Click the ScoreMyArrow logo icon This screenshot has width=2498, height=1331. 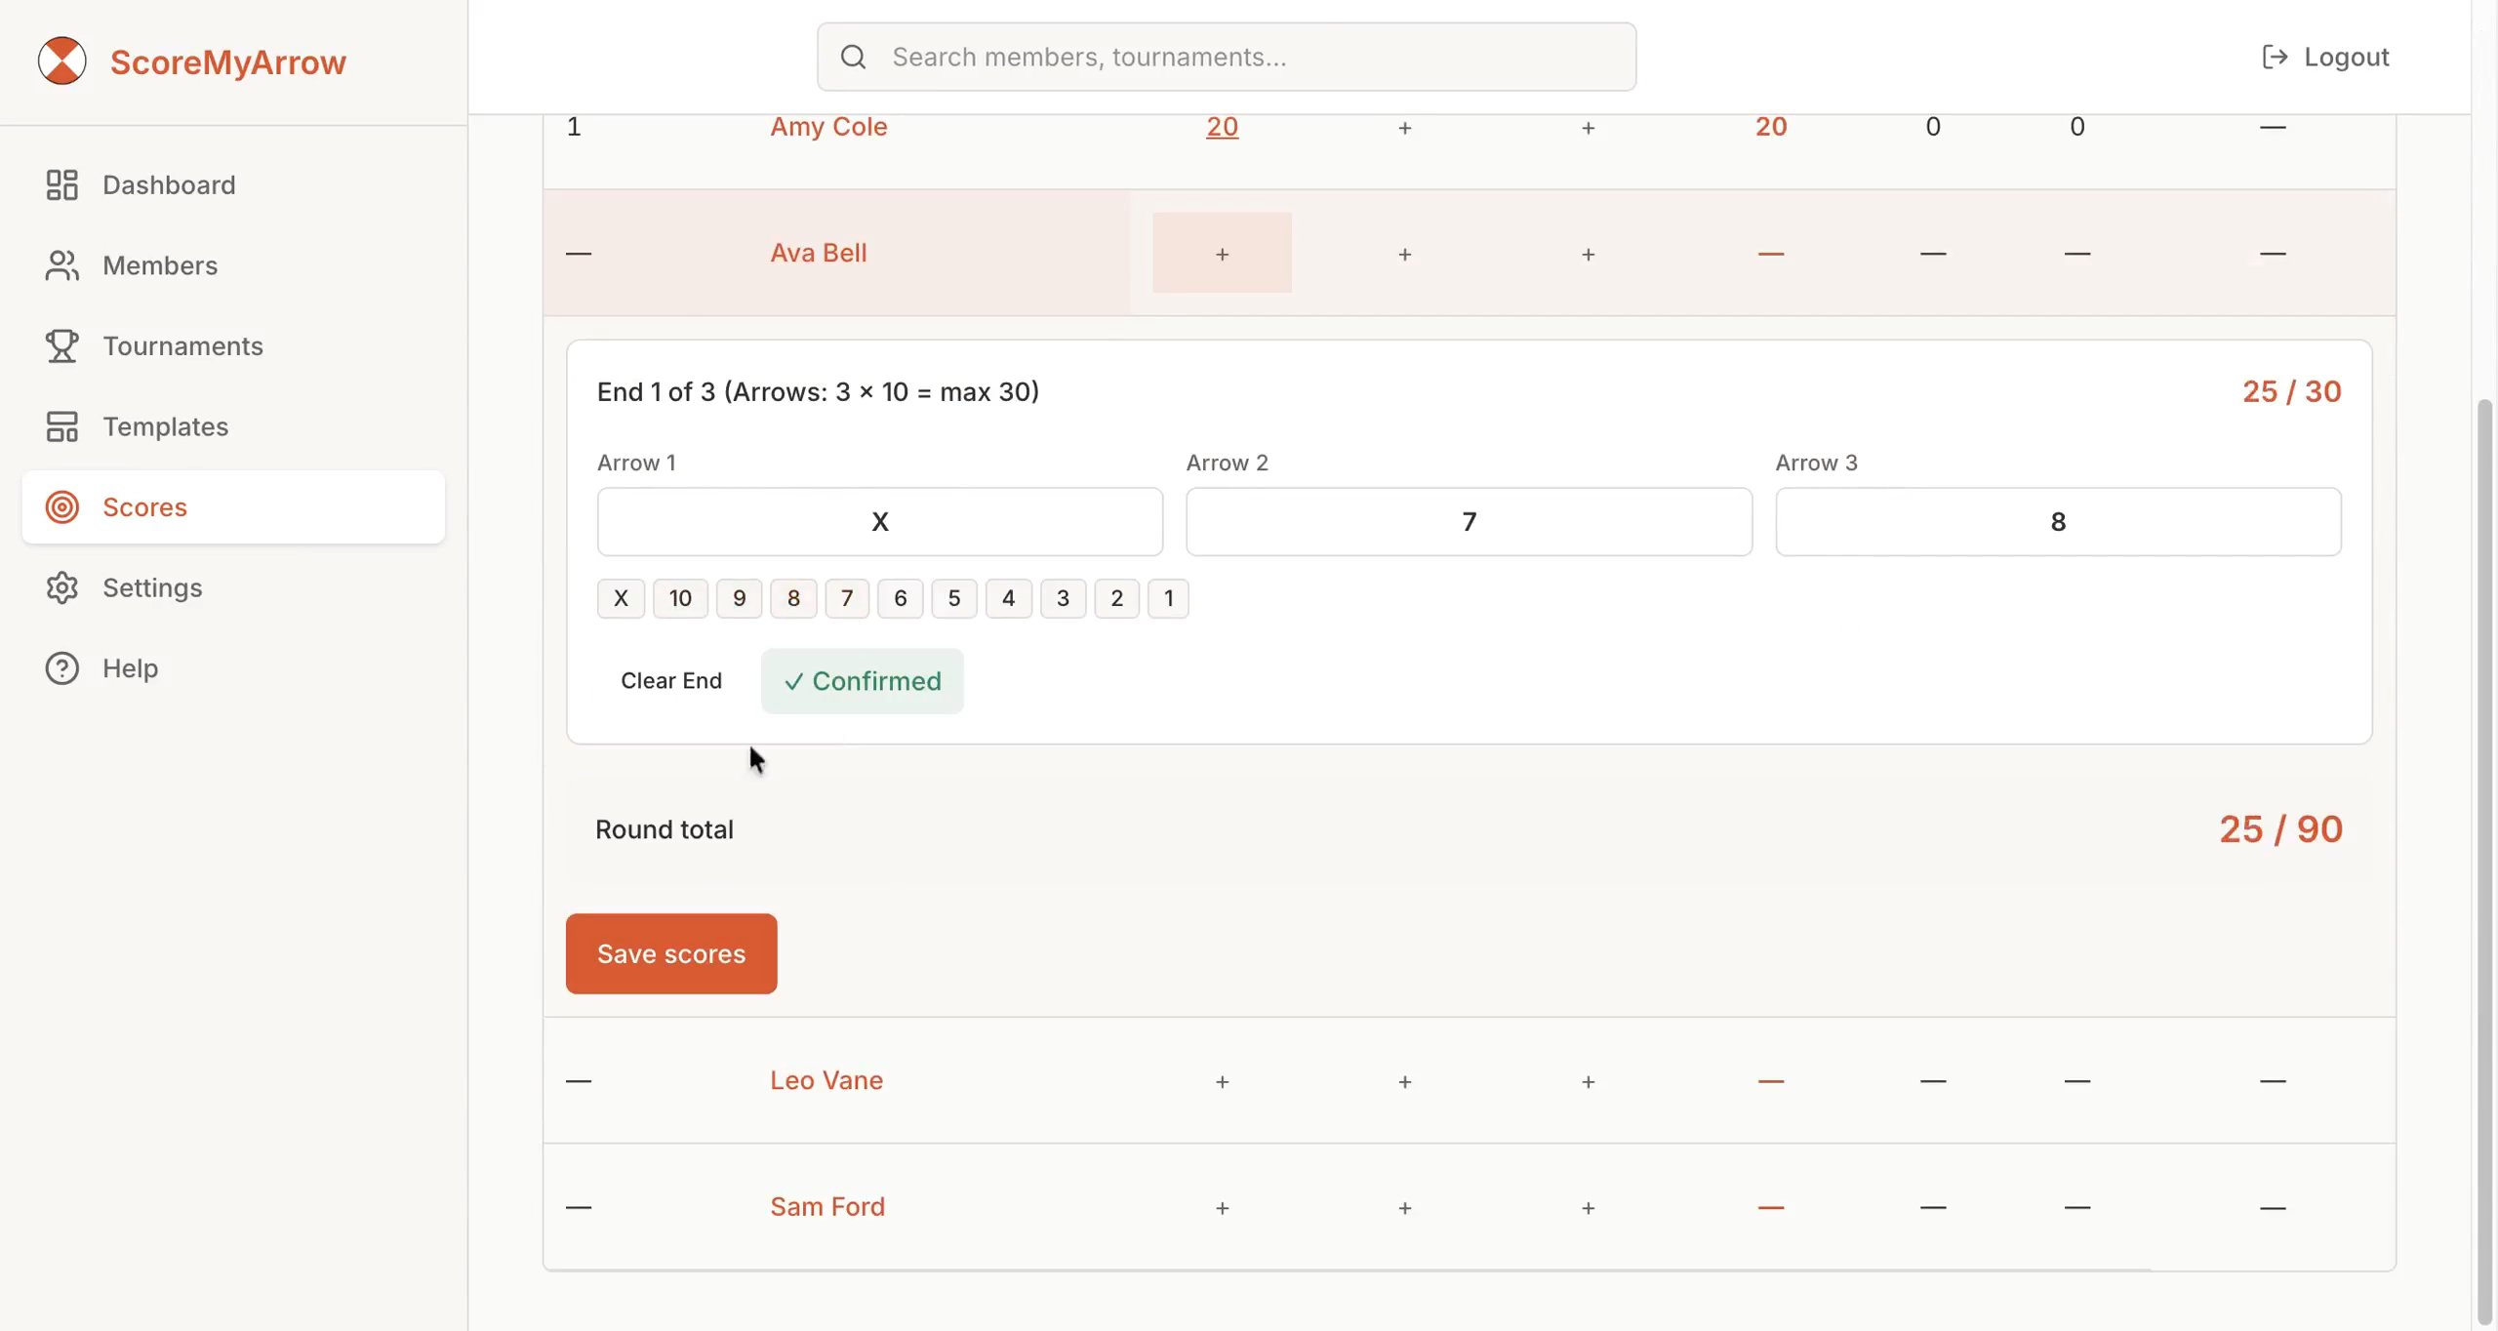click(x=61, y=60)
